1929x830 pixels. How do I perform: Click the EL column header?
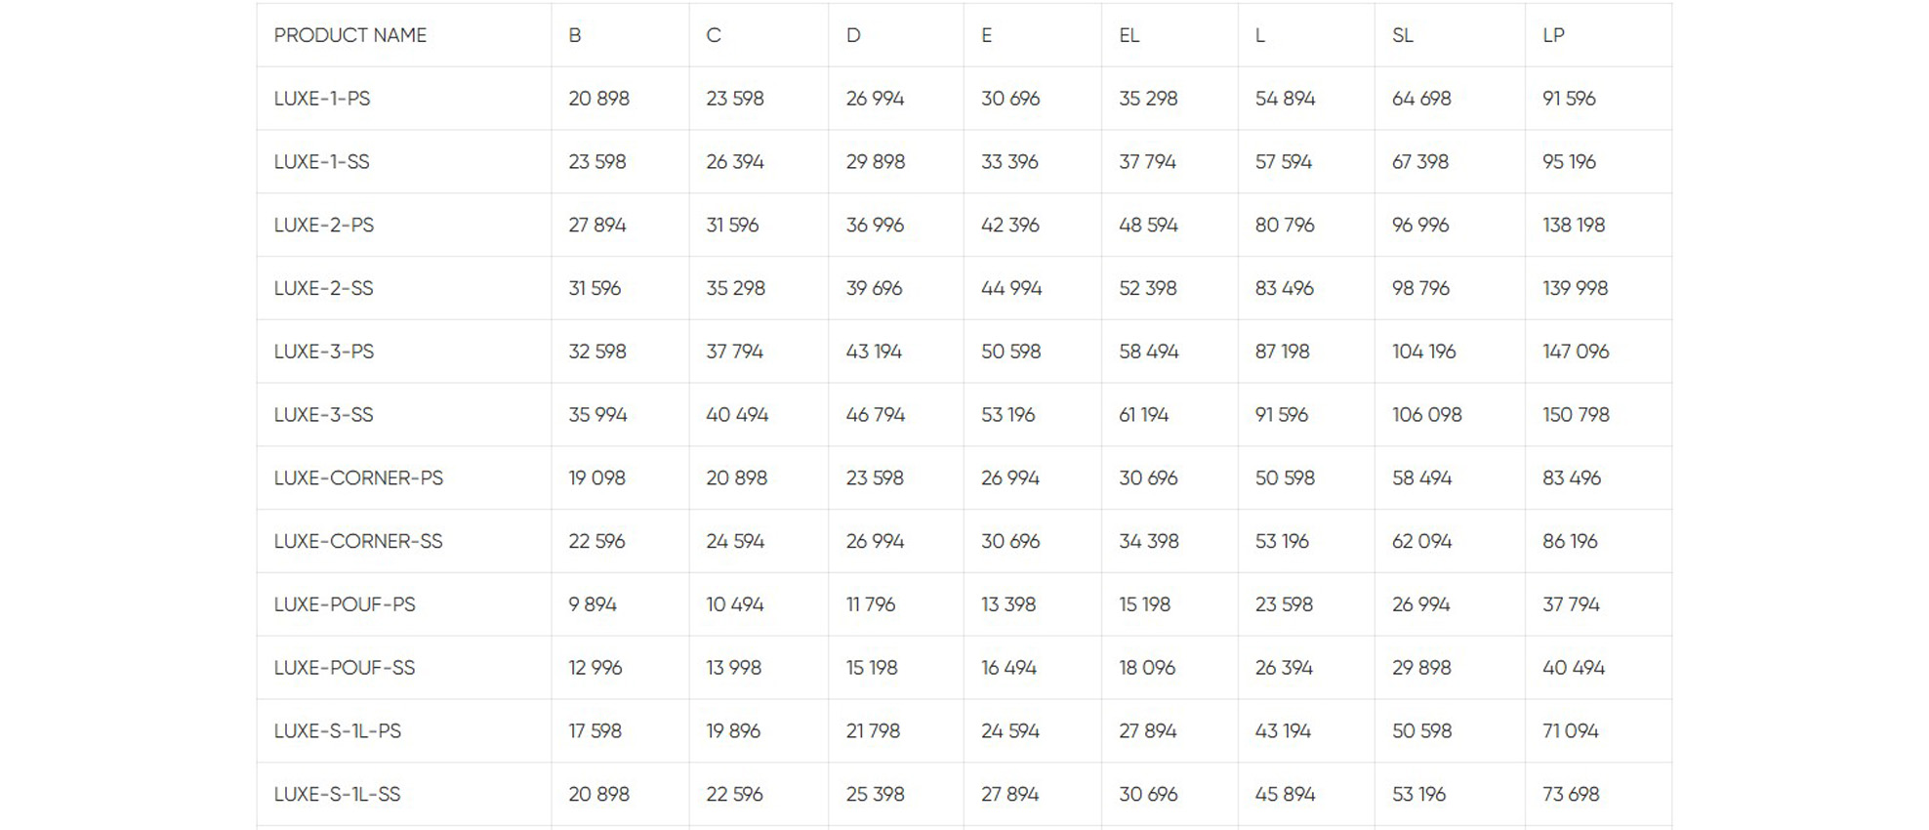pos(1129,35)
